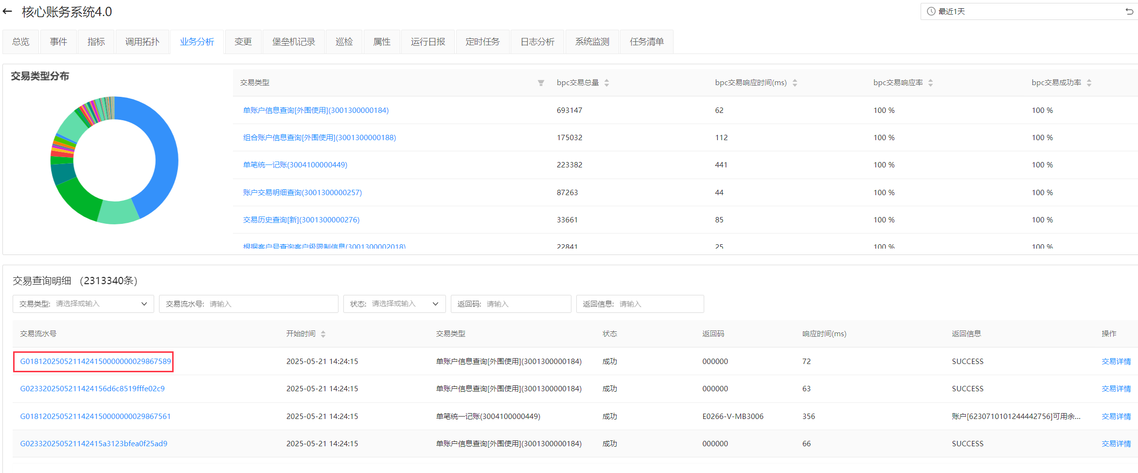The image size is (1138, 473).
Task: Select the 业务分析 tab
Action: click(197, 42)
